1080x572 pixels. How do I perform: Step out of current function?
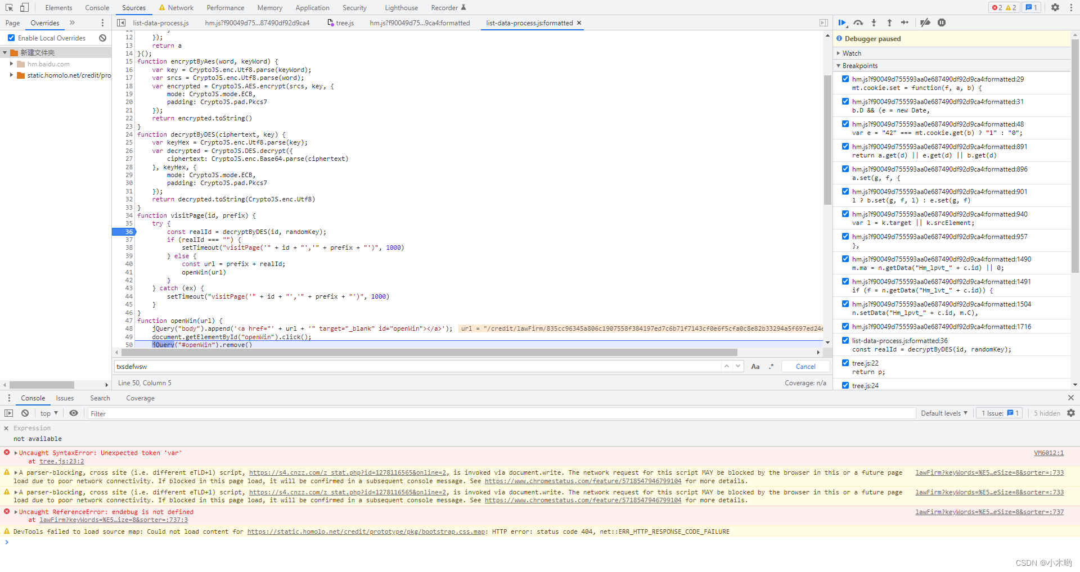(x=889, y=22)
